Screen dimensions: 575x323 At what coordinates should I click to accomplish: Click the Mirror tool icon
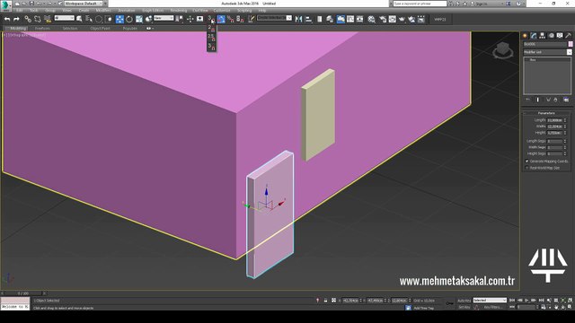(x=299, y=19)
